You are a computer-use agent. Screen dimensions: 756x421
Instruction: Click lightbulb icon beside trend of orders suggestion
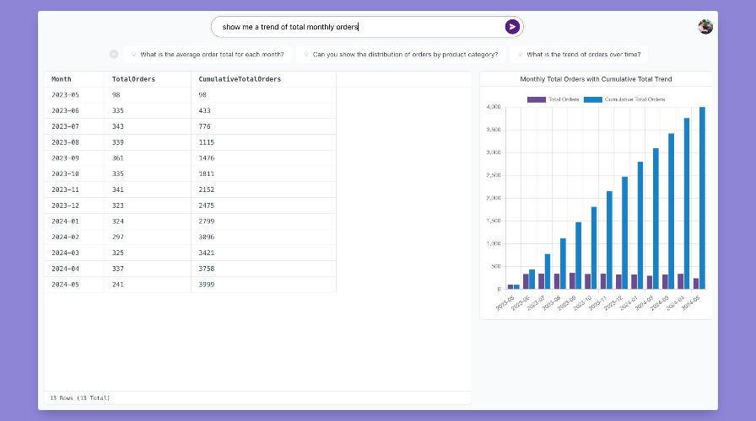click(x=521, y=55)
